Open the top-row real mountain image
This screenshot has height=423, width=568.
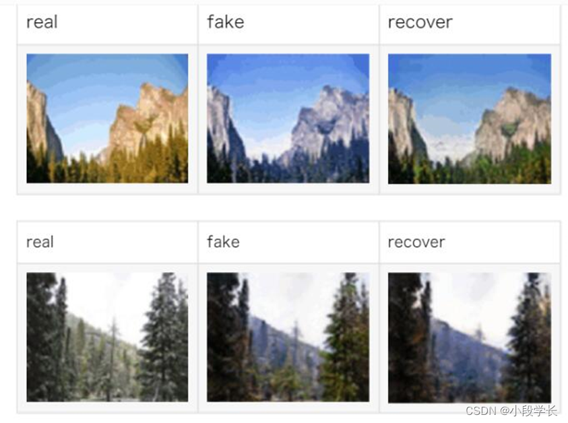107,119
